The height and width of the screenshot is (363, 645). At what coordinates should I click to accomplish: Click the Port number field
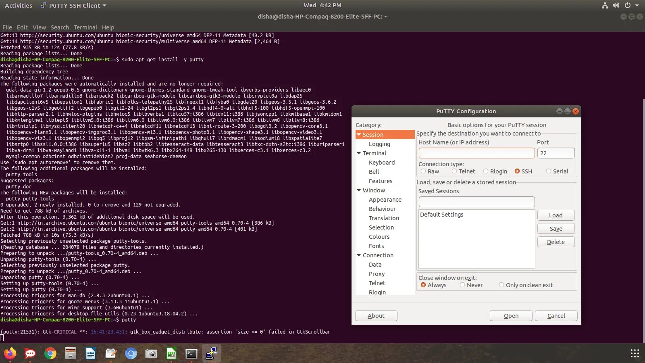click(556, 153)
